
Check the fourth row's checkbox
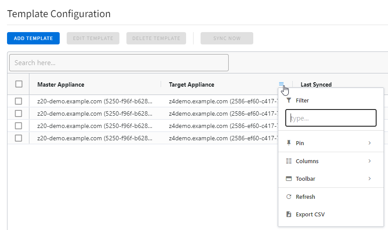18,138
